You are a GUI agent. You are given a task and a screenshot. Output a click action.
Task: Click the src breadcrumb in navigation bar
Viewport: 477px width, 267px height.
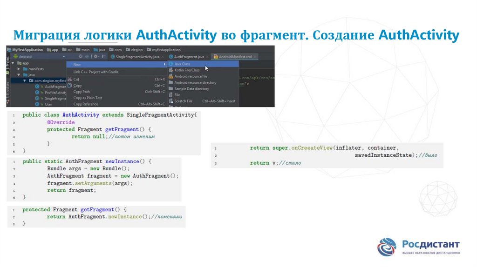pos(67,50)
